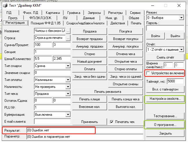This screenshot has width=188, height=143.
Task: Click the Выплата нал. button
Action: tap(126, 107)
